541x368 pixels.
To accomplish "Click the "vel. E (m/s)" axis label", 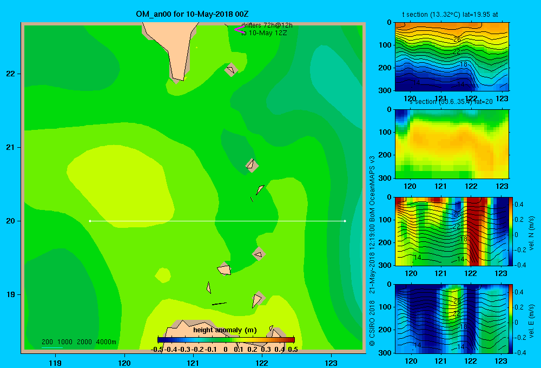I will [531, 320].
